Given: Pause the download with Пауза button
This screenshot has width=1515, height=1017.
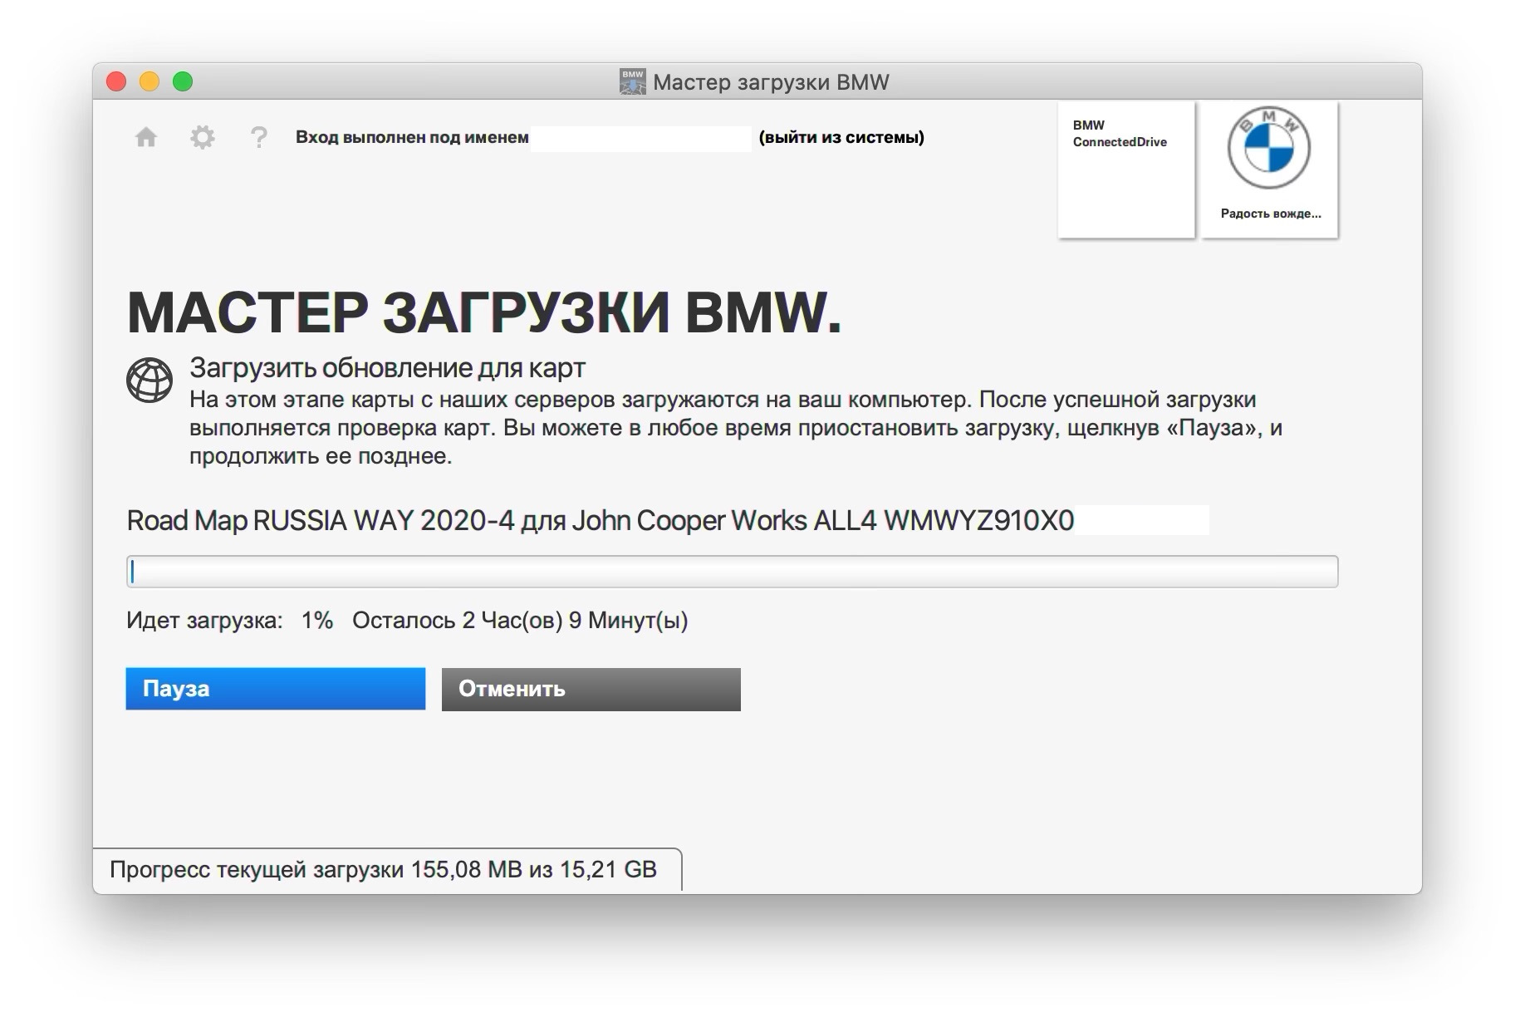Looking at the screenshot, I should (x=276, y=689).
